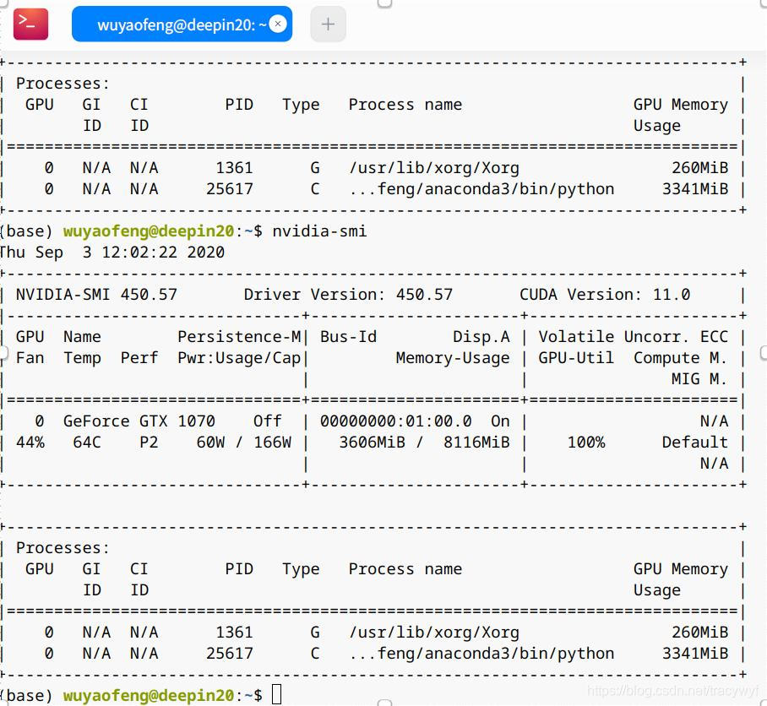Screen dimensions: 767x706
Task: Click /usr/lib/xorg/Xorg in upper process table
Action: 434,168
